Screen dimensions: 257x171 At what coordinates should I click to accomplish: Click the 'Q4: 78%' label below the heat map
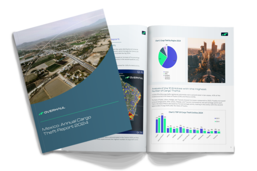[x=140, y=133]
